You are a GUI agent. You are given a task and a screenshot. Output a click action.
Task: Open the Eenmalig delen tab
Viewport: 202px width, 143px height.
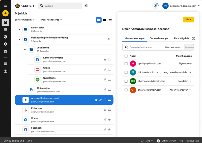[x=182, y=39]
